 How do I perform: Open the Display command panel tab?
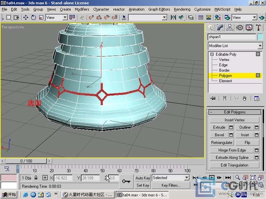(x=249, y=27)
